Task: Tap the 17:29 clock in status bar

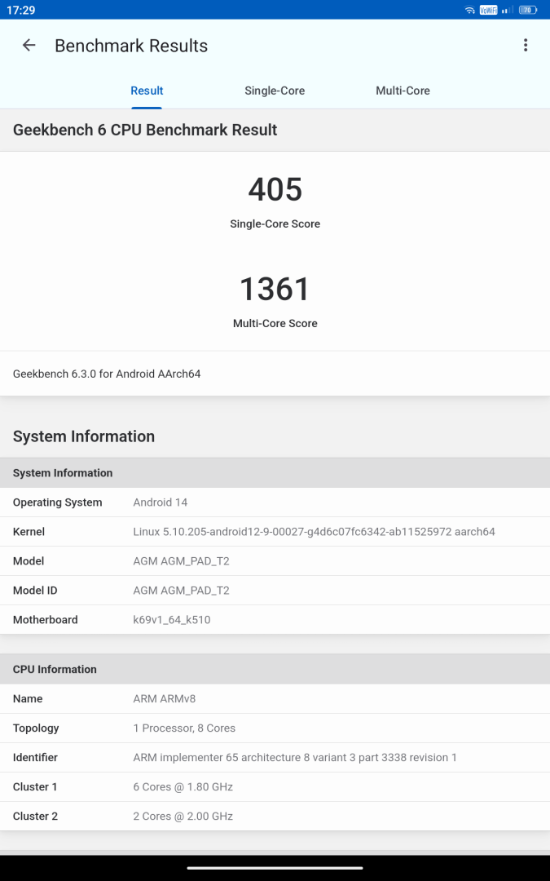Action: [x=20, y=10]
